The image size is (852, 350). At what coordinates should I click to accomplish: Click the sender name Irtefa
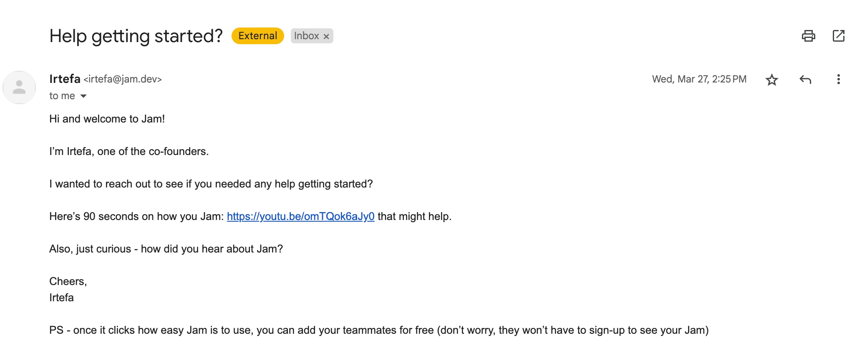tap(65, 79)
